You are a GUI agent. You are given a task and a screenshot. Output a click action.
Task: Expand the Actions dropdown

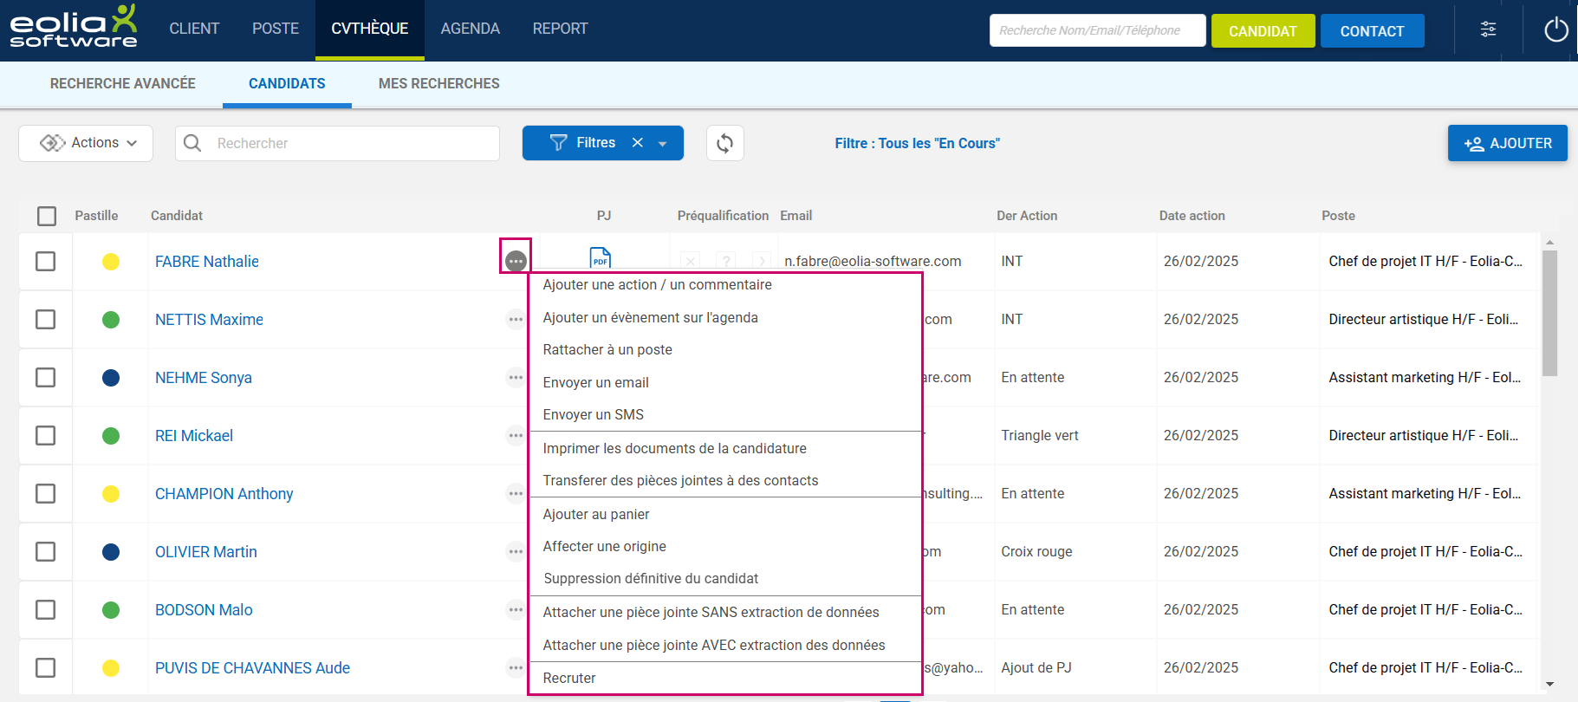[86, 143]
